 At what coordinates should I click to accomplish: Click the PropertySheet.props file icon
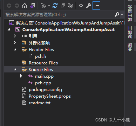[24, 96]
